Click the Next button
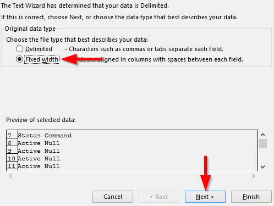Image resolution: width=274 pixels, height=206 pixels. pos(205,197)
